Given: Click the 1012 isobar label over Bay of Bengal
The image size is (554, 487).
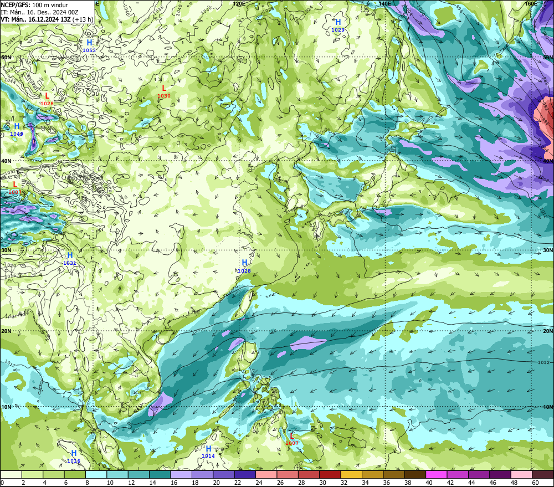Looking at the screenshot, I should point(10,363).
